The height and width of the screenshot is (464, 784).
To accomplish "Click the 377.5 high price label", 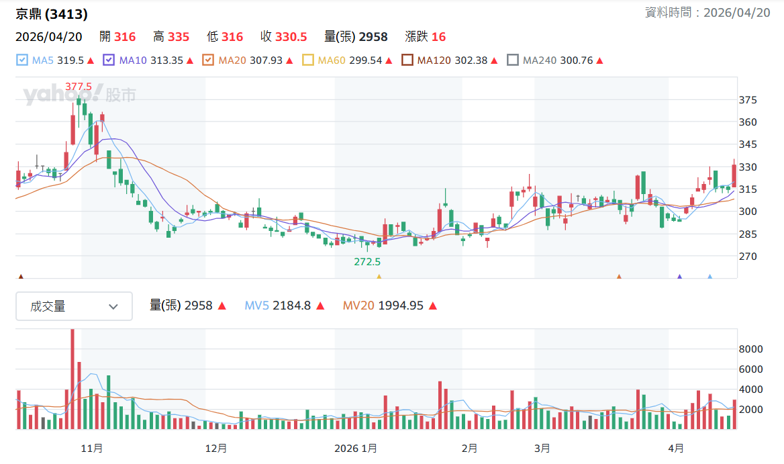I will coord(78,86).
